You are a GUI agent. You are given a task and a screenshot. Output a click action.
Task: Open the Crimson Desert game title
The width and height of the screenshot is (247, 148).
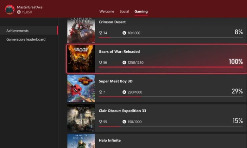click(x=112, y=22)
